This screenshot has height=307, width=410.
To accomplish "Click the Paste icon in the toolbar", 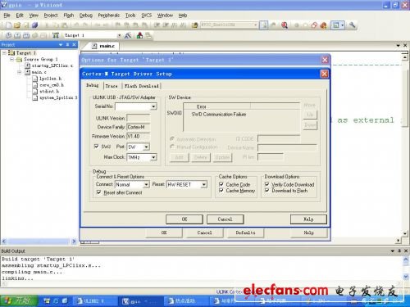I will 64,25.
